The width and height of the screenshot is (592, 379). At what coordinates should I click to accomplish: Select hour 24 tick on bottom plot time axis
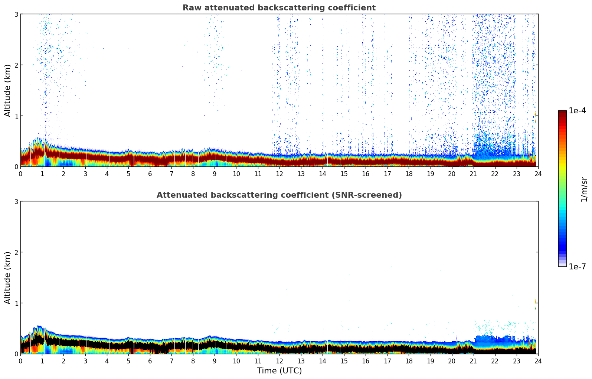click(538, 361)
